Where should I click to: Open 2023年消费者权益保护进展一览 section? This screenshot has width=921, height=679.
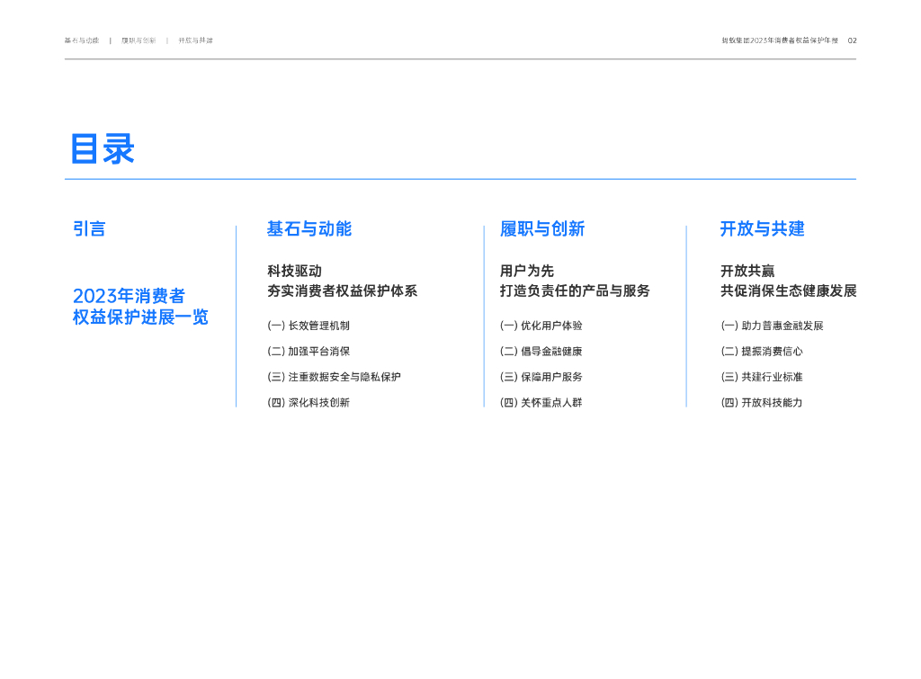140,306
